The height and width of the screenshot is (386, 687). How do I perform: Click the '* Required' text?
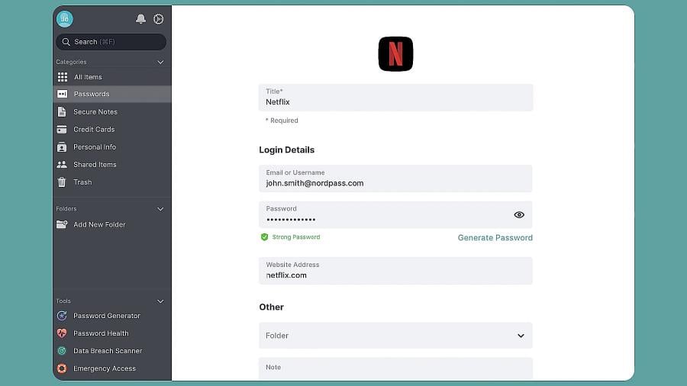tap(282, 121)
